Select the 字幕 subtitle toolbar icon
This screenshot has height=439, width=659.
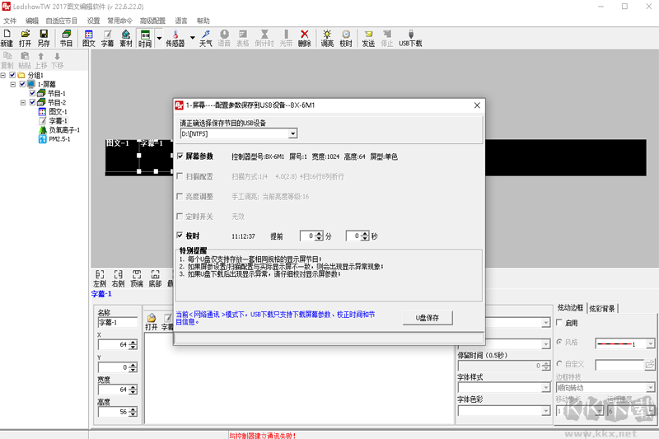pyautogui.click(x=107, y=38)
